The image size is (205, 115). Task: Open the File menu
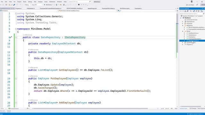point(2,2)
